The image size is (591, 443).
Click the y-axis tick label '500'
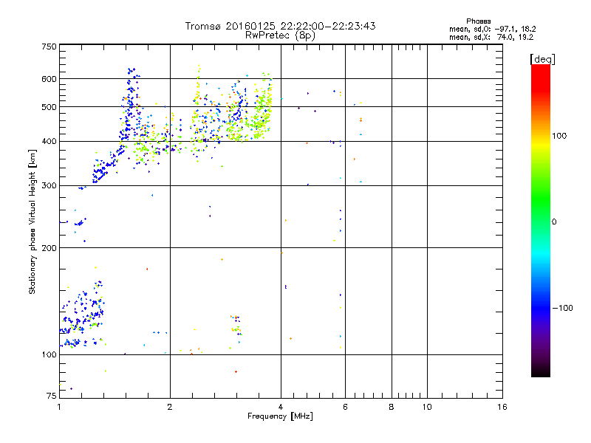[49, 107]
